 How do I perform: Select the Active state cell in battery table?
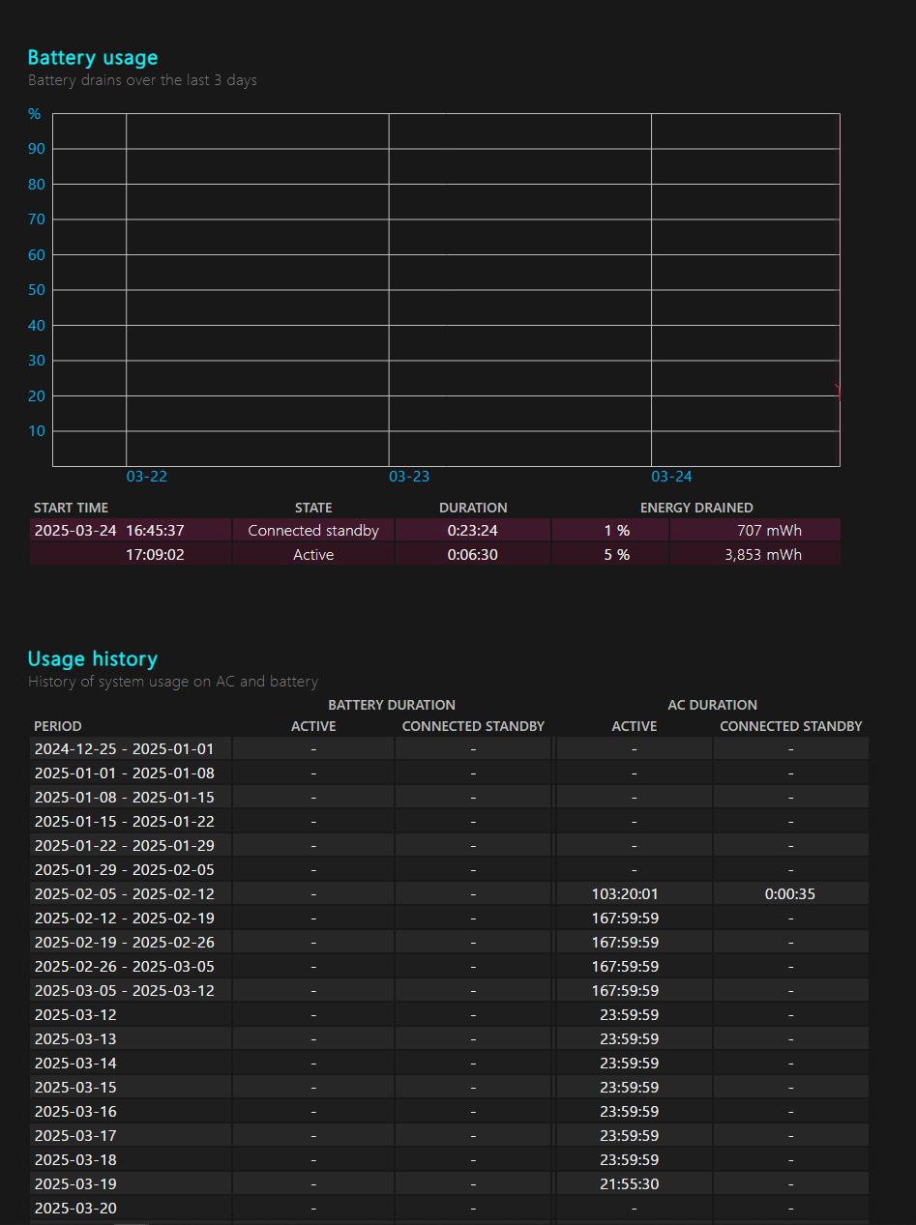coord(313,555)
